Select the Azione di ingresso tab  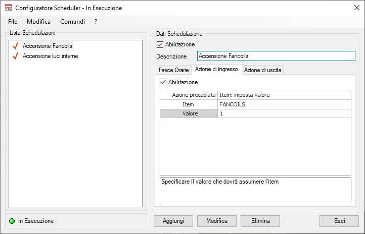pyautogui.click(x=216, y=70)
